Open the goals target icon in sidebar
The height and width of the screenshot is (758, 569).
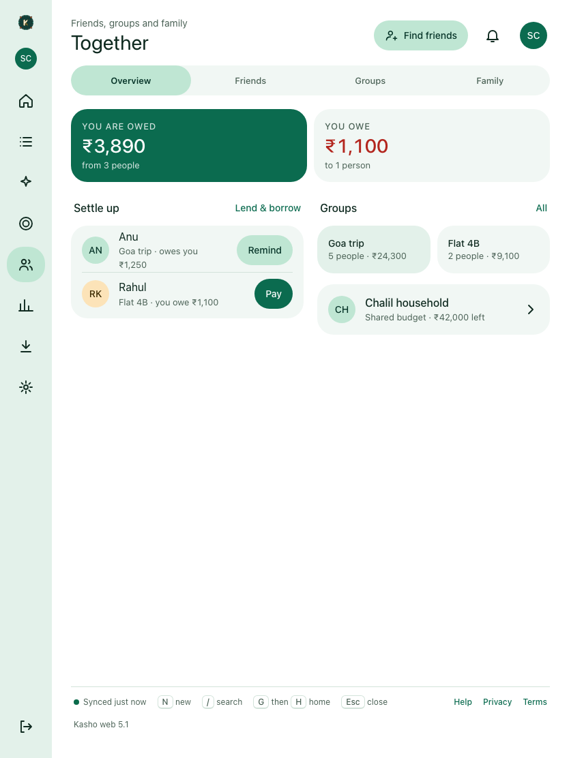[26, 224]
